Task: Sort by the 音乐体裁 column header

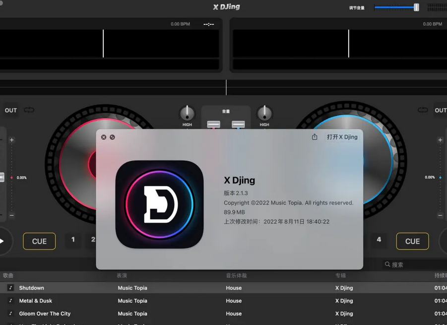Action: coord(236,275)
